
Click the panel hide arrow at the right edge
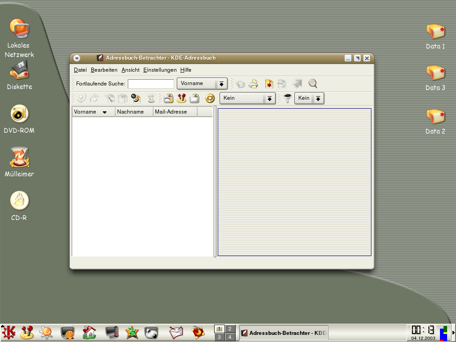[453, 333]
